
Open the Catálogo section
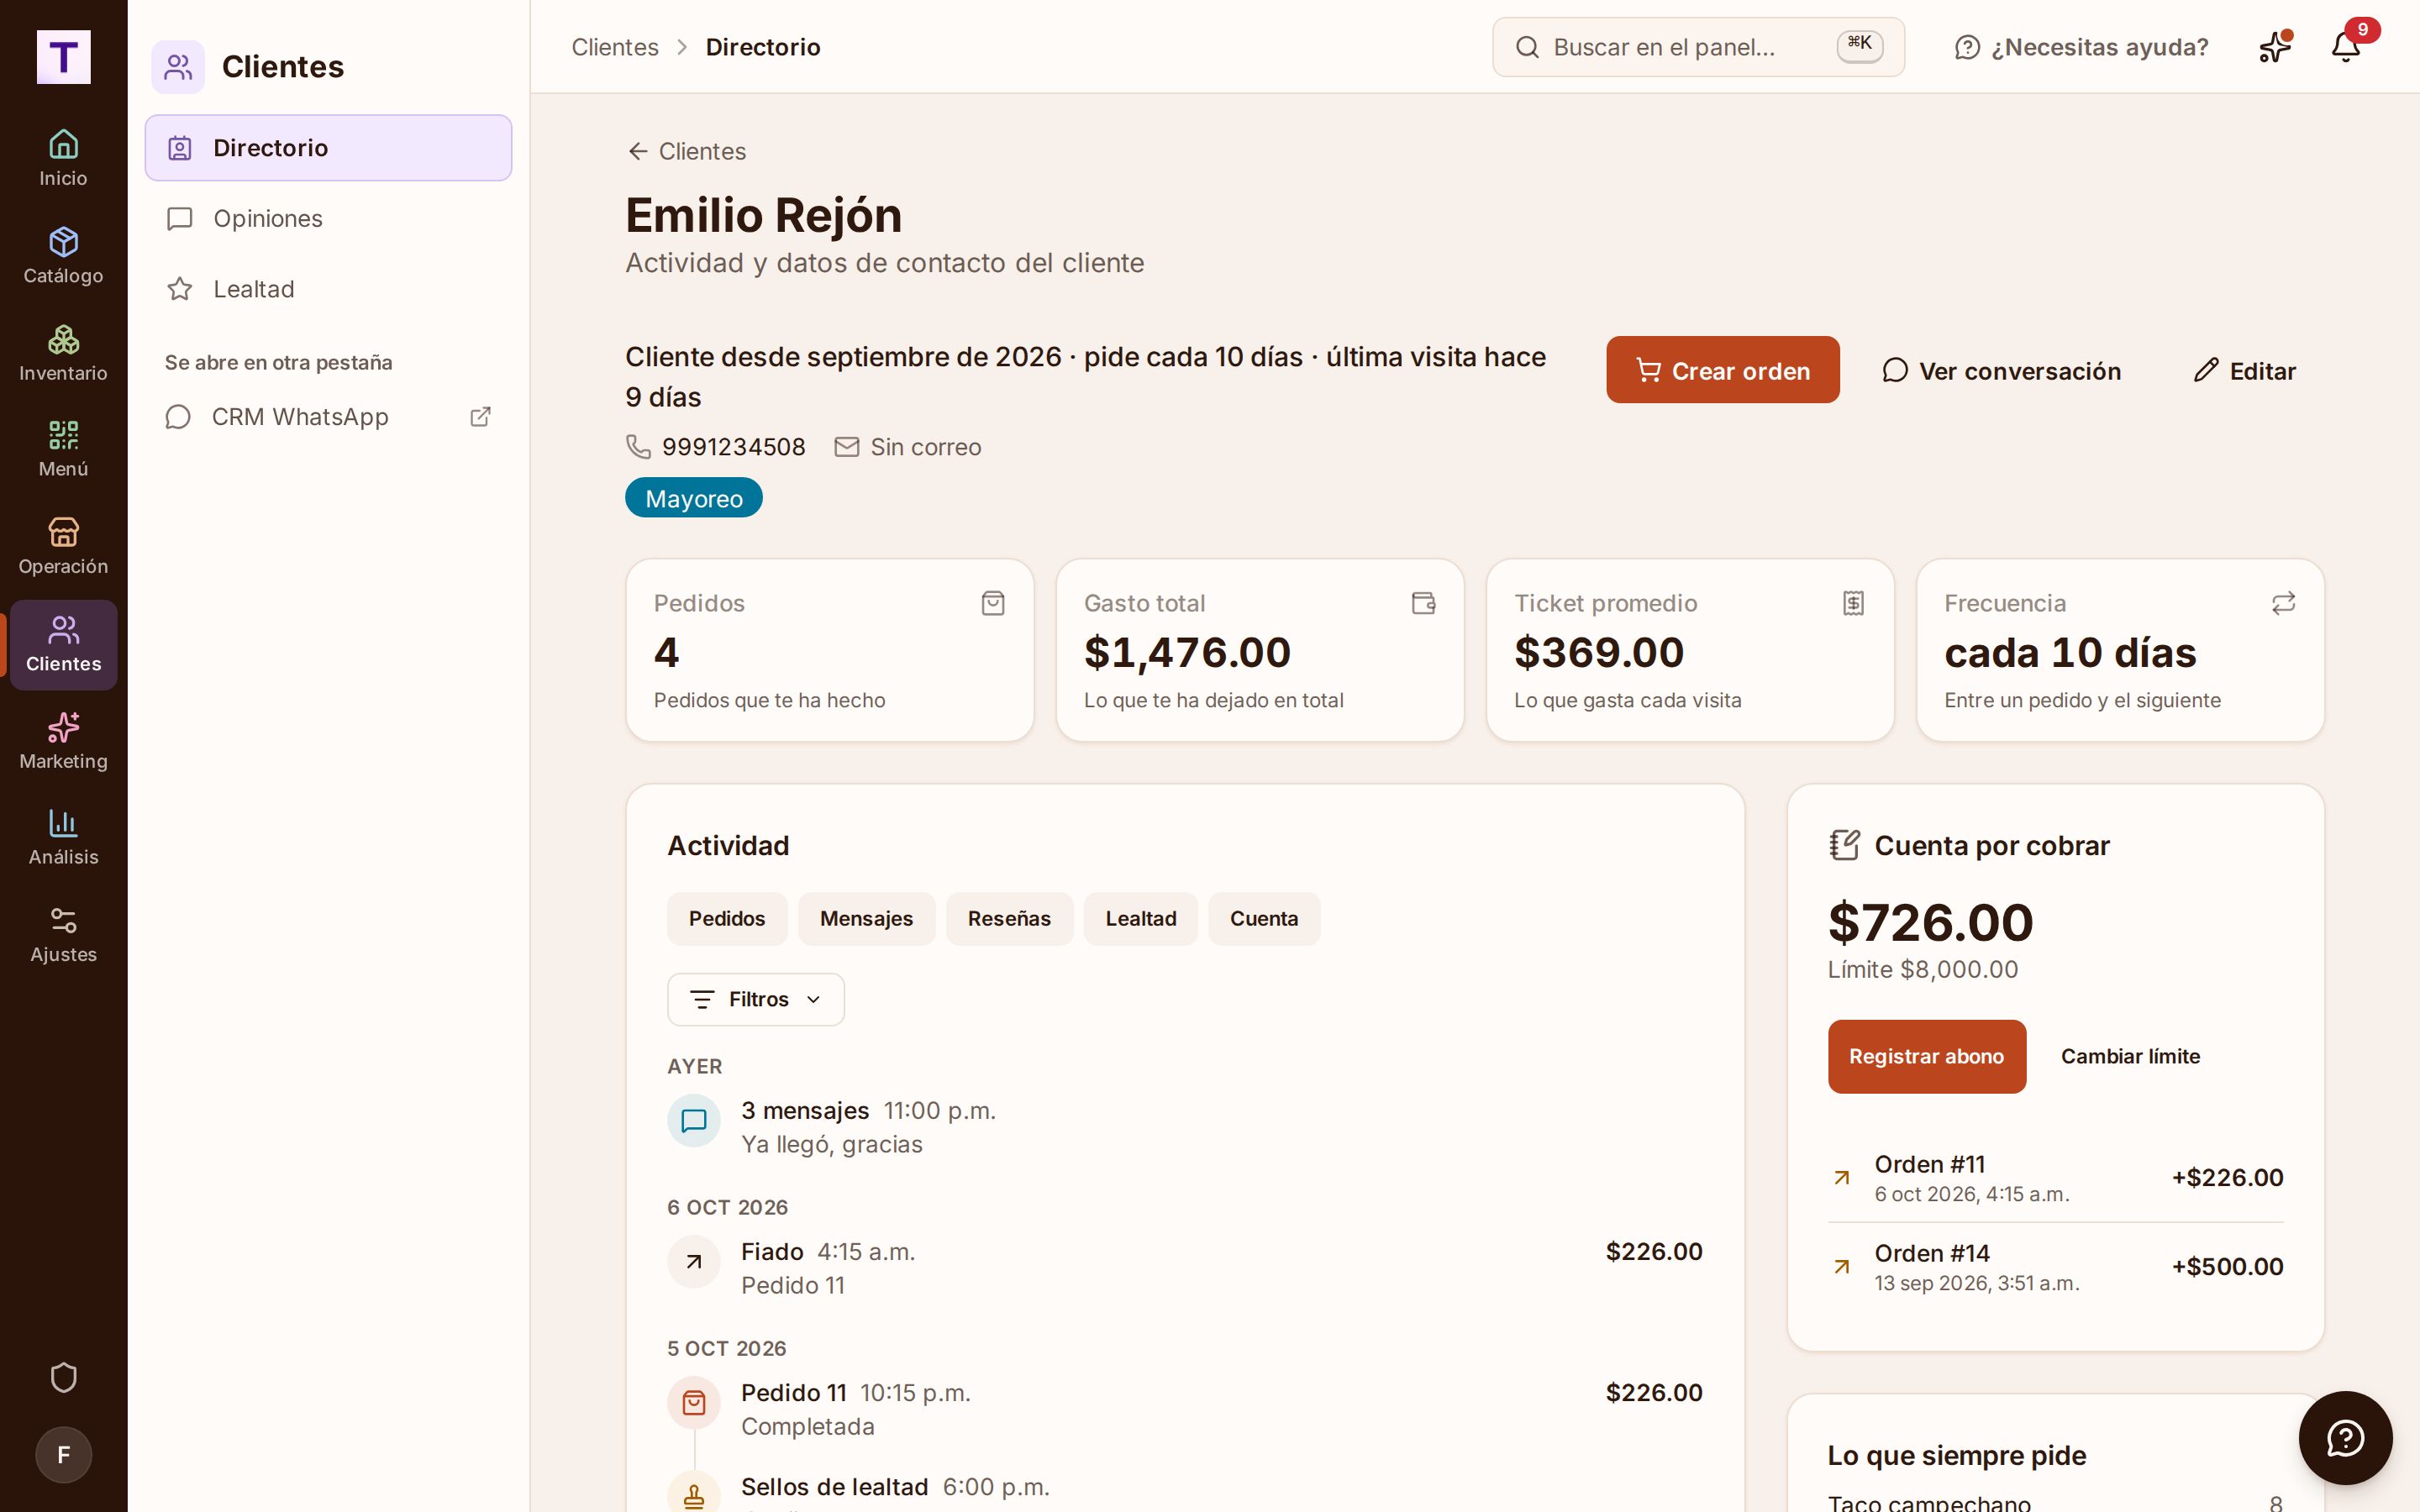pyautogui.click(x=63, y=255)
